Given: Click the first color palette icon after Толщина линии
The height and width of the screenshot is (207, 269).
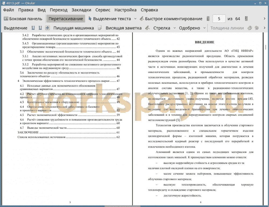Looking at the screenshot, I should (250, 28).
